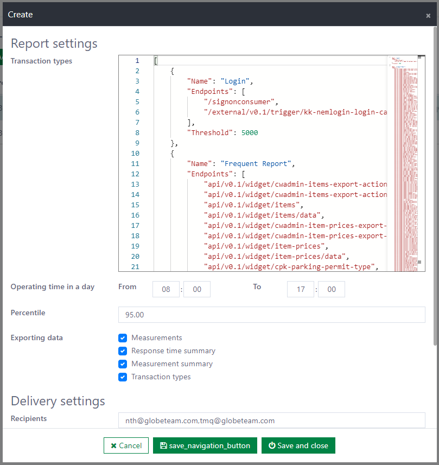The height and width of the screenshot is (465, 439).
Task: Edit the Percentile field value 95.00
Action: click(x=271, y=315)
